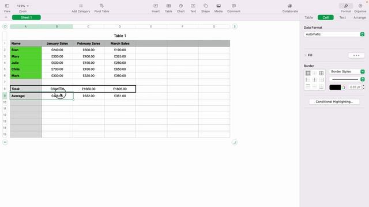Screen dimensions: 369x207
Task: Select the bottom border icon
Action: click(x=321, y=86)
